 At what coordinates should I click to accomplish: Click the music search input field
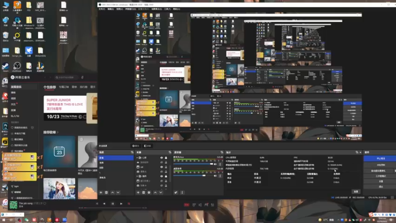67,77
